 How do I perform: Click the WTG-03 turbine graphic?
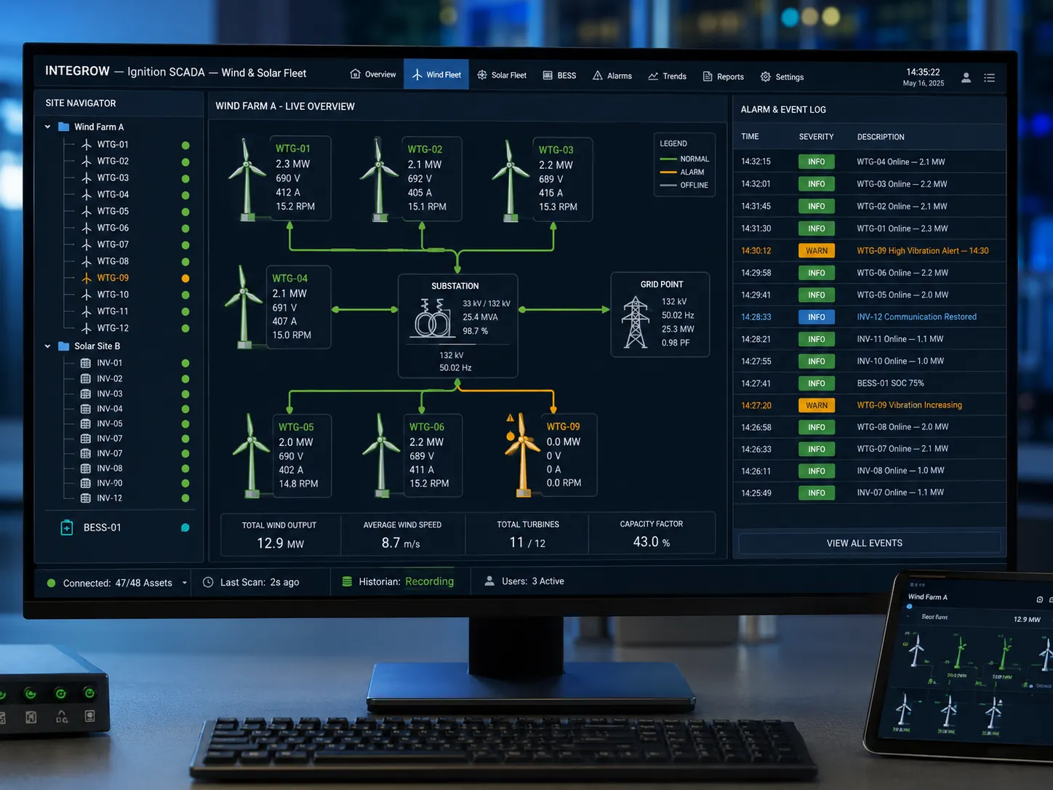click(x=511, y=180)
